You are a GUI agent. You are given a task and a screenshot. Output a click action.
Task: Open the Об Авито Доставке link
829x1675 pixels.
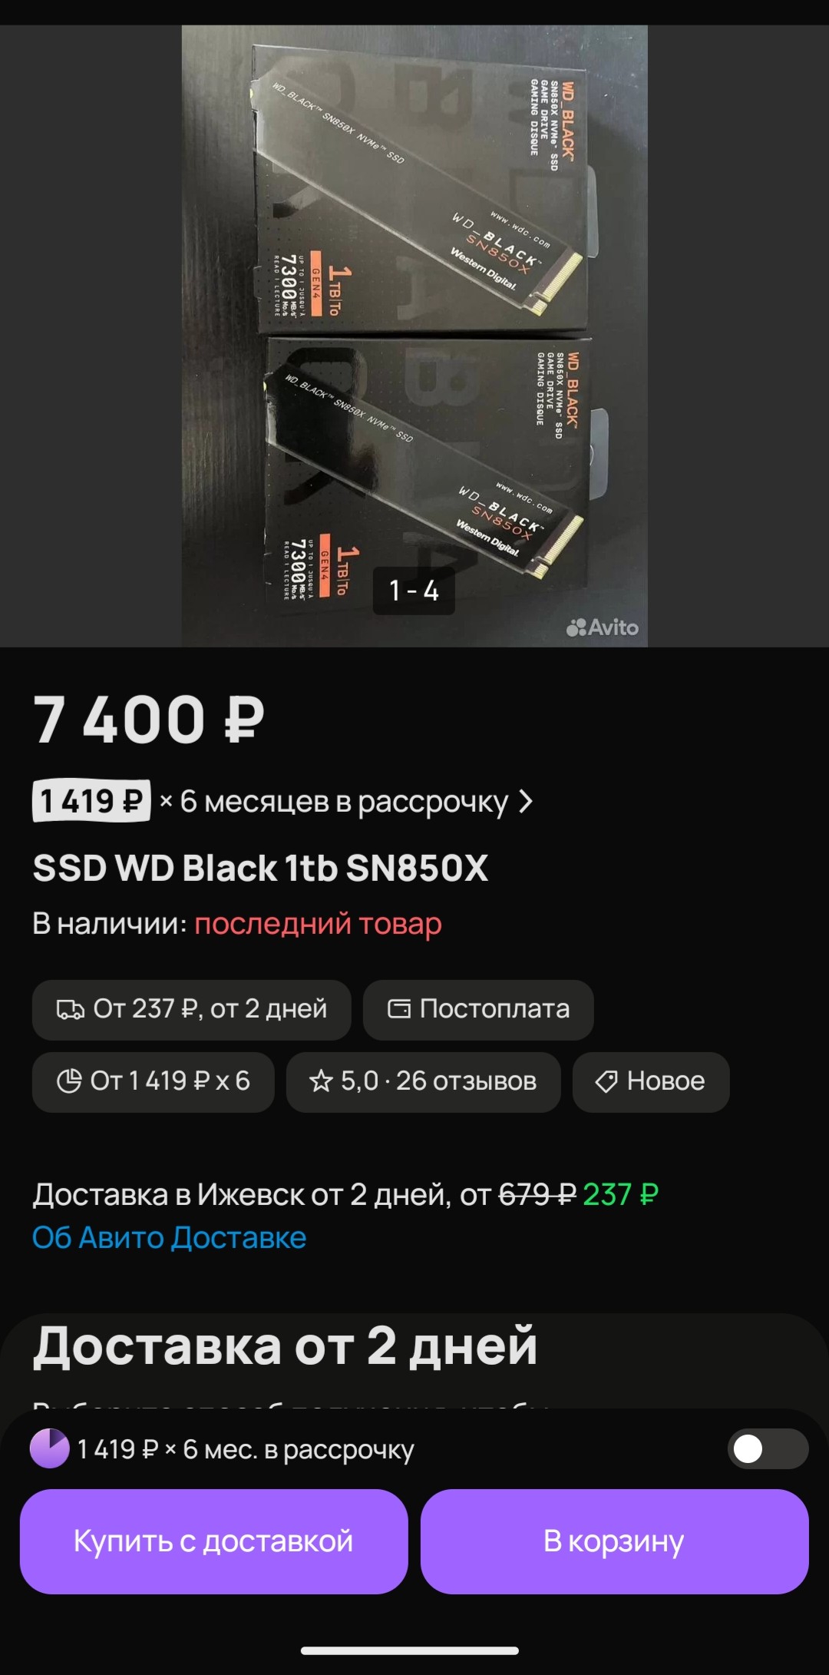169,1237
